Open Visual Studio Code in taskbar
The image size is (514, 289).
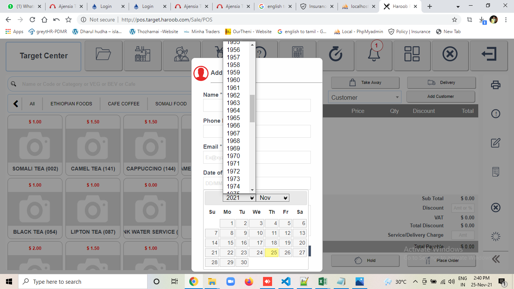click(286, 281)
